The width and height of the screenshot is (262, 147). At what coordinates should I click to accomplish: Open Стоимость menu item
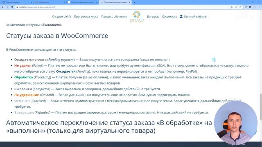pos(169,16)
